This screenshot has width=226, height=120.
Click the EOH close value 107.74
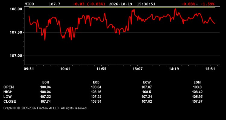click(x=46, y=101)
